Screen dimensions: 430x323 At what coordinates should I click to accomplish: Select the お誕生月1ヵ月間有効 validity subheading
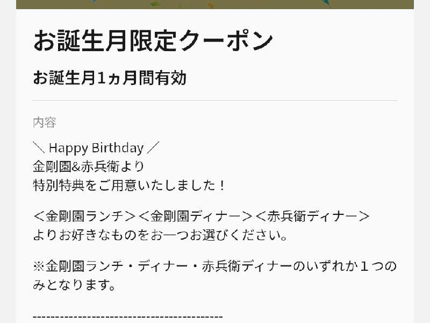[110, 78]
